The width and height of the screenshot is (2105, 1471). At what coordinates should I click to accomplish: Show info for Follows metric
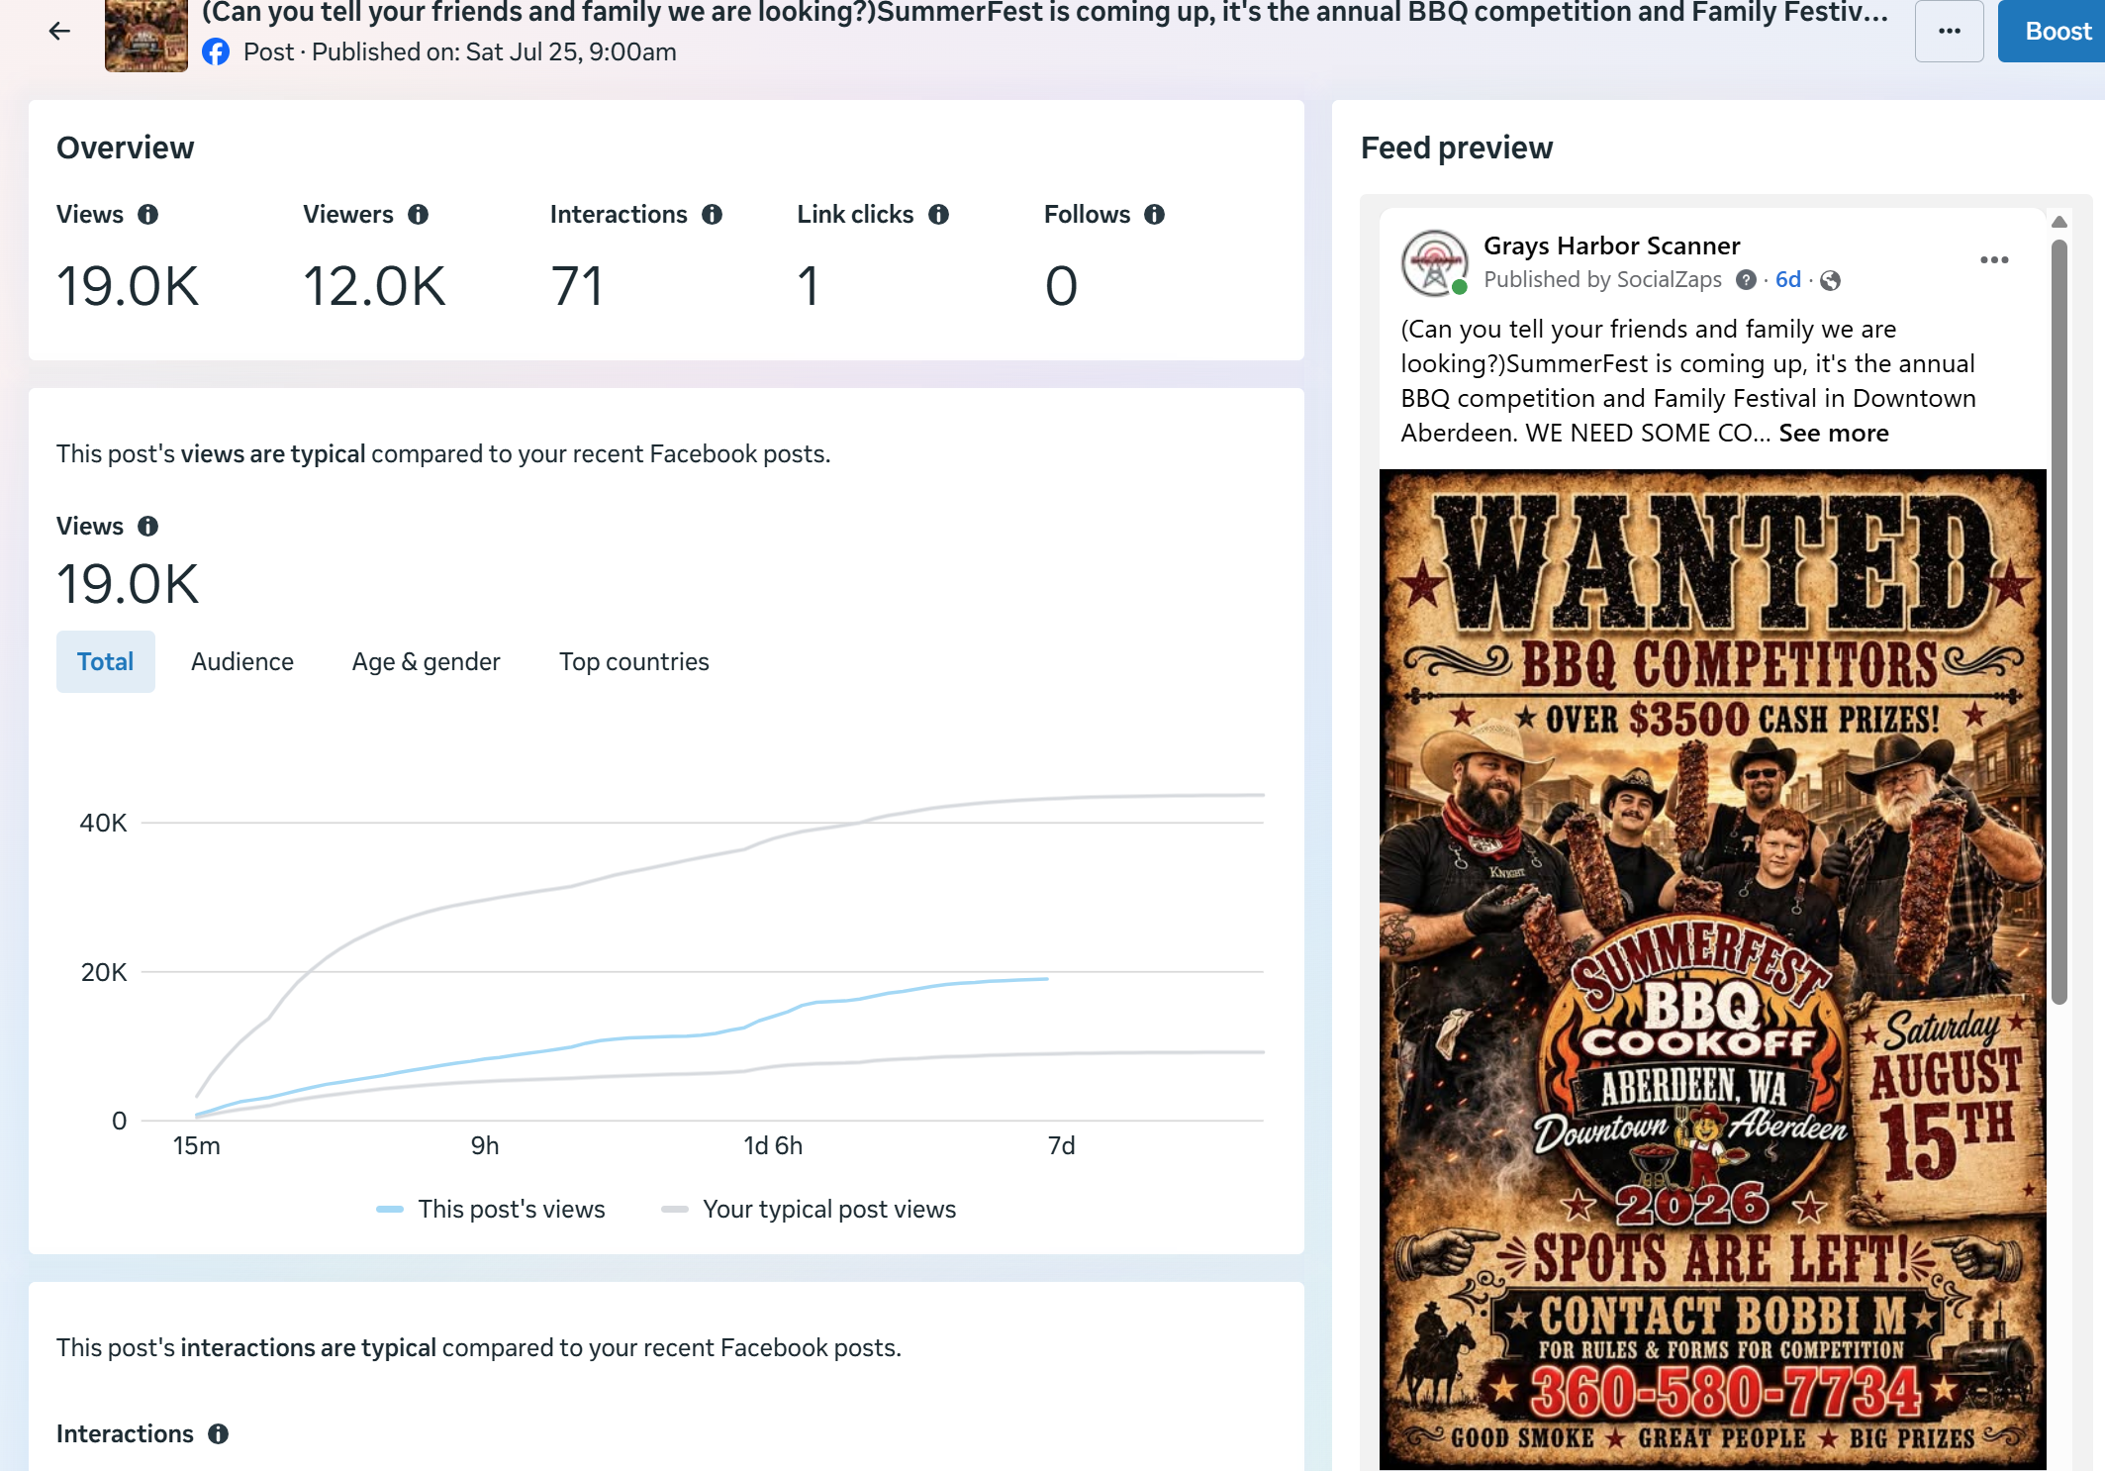tap(1155, 215)
